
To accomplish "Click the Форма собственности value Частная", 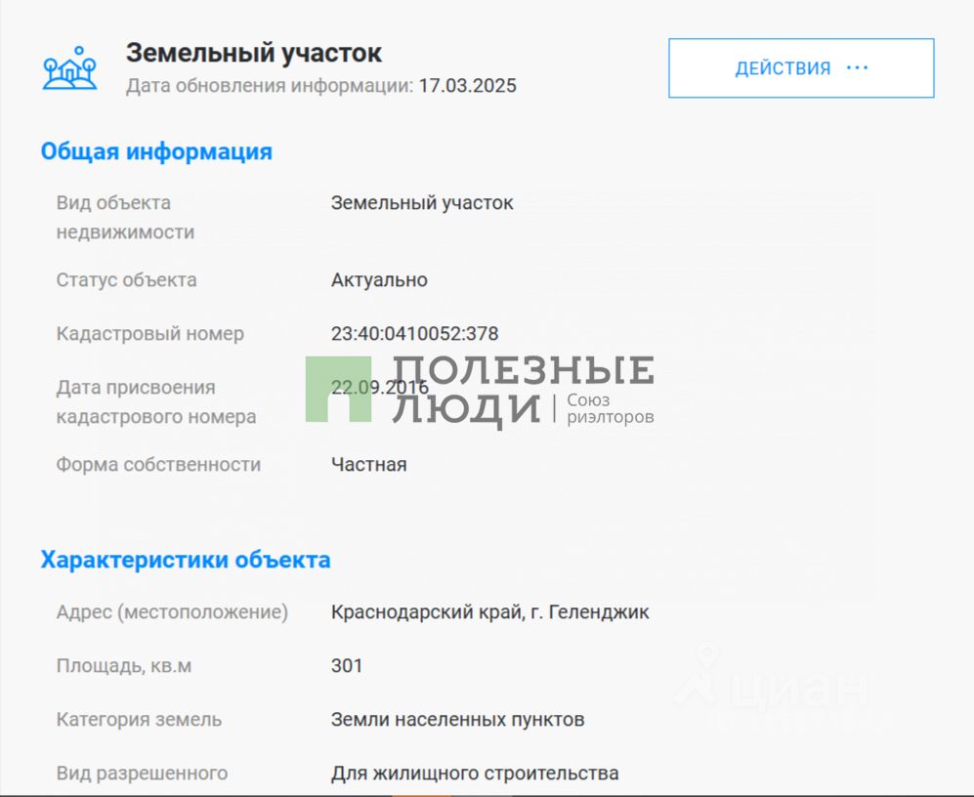I will click(x=369, y=465).
